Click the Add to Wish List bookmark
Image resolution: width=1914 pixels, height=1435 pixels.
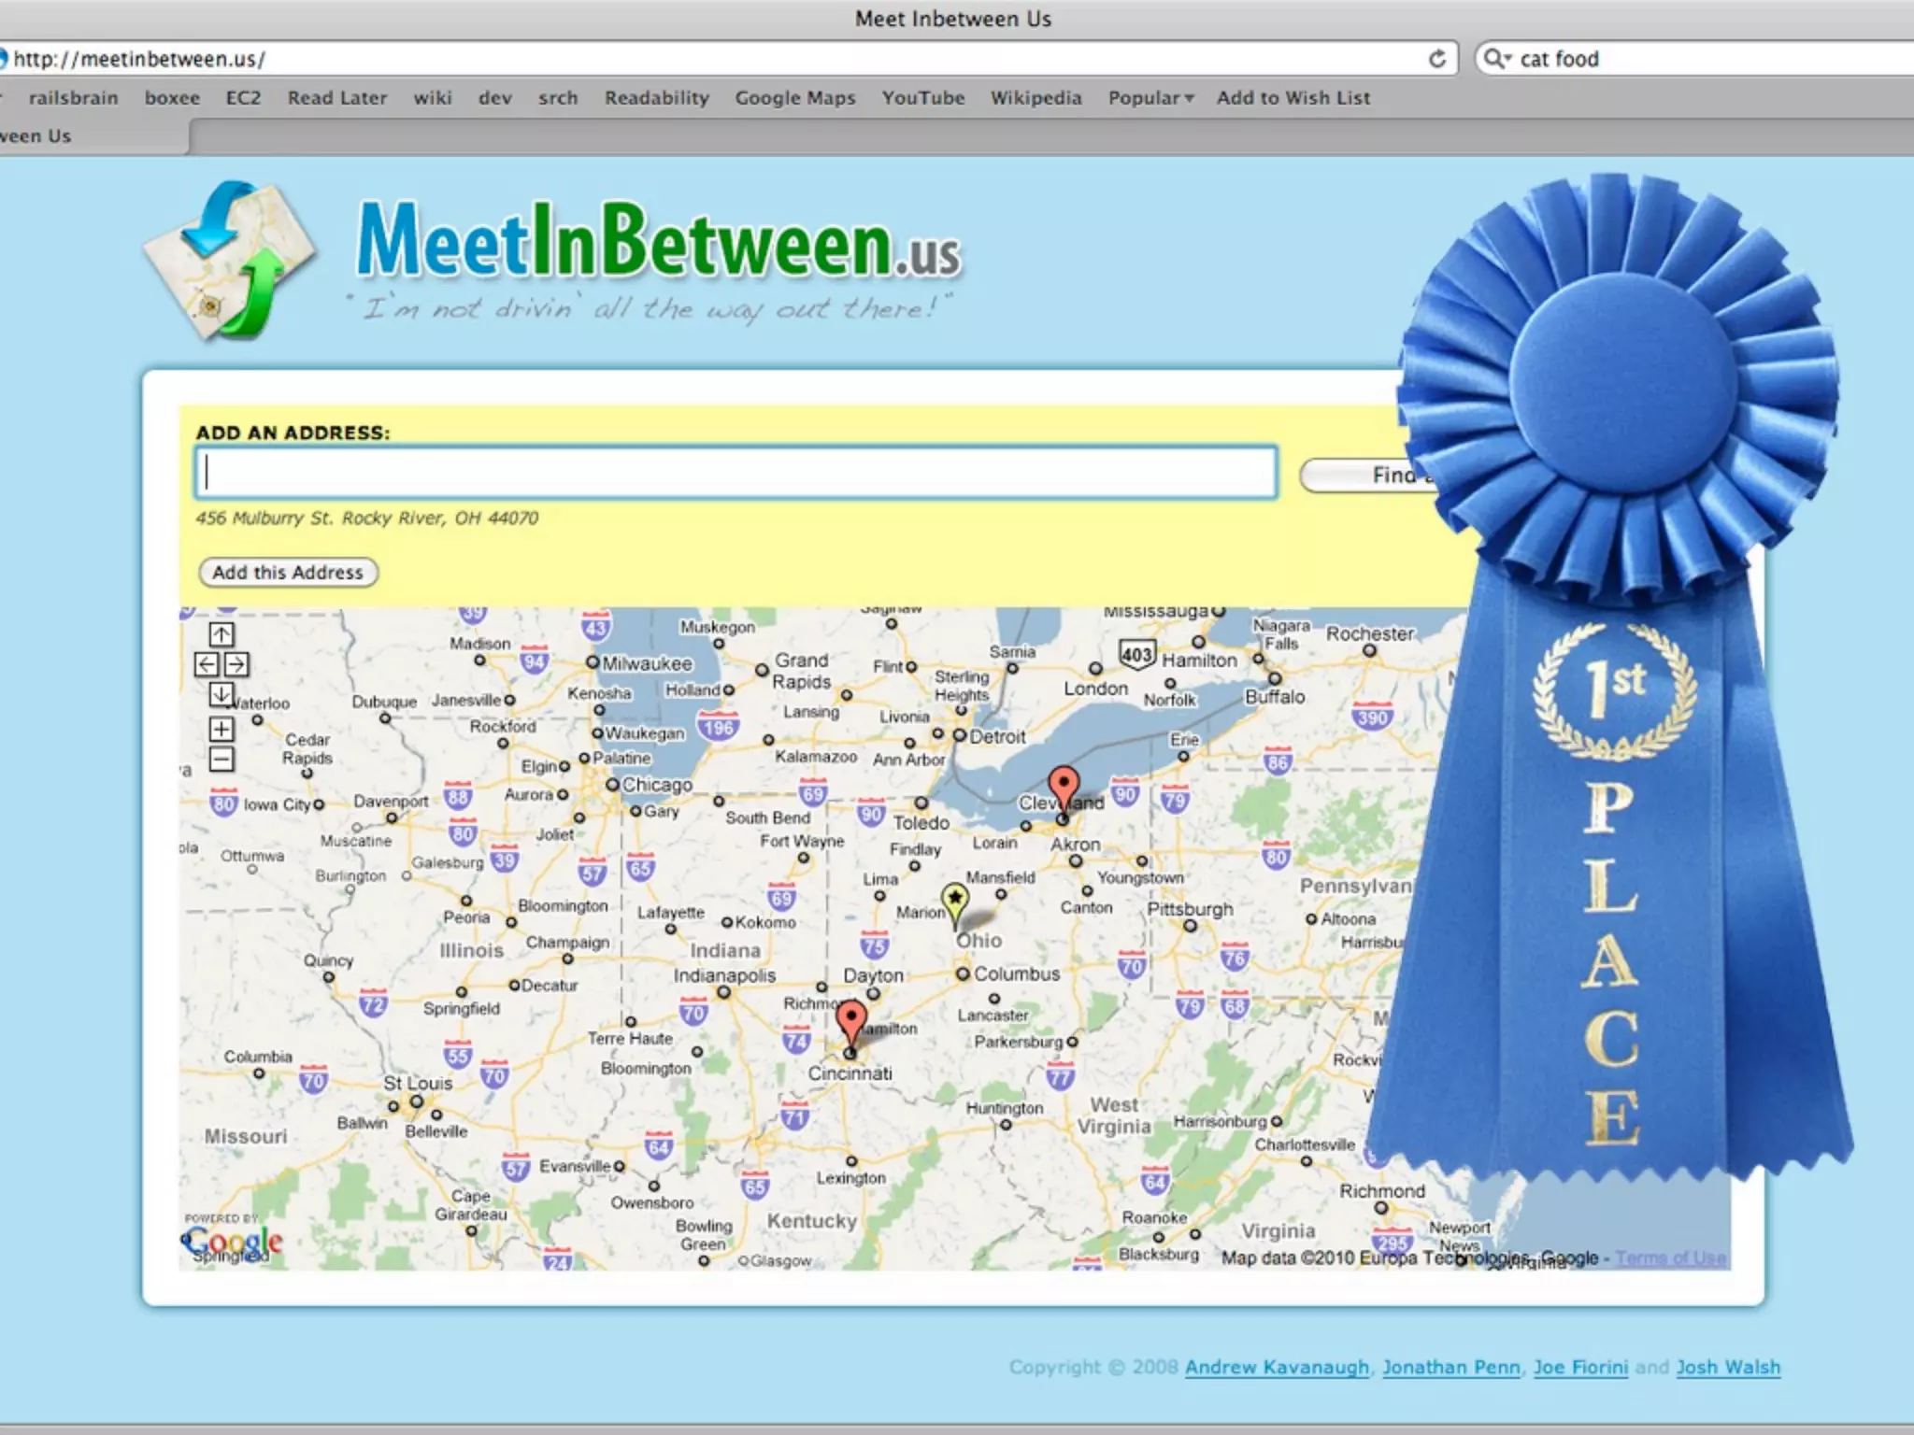pos(1293,98)
